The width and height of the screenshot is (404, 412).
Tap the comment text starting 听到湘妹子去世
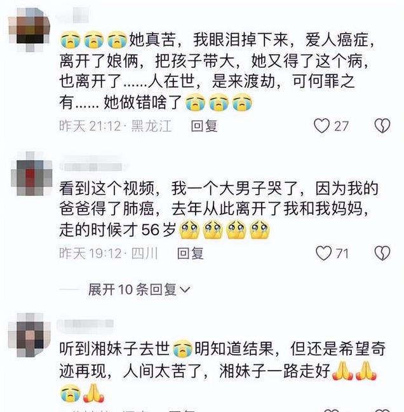click(x=222, y=371)
